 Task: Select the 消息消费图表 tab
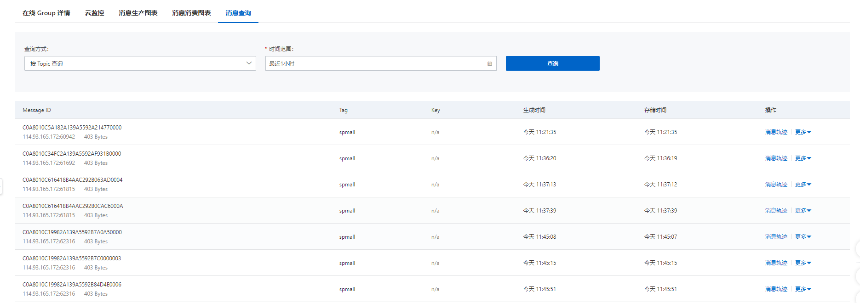[191, 13]
